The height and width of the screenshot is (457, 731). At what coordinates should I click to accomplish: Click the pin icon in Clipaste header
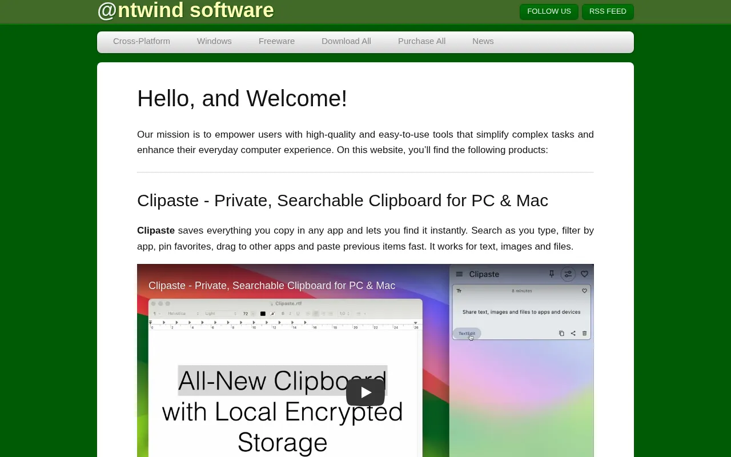[x=552, y=274]
